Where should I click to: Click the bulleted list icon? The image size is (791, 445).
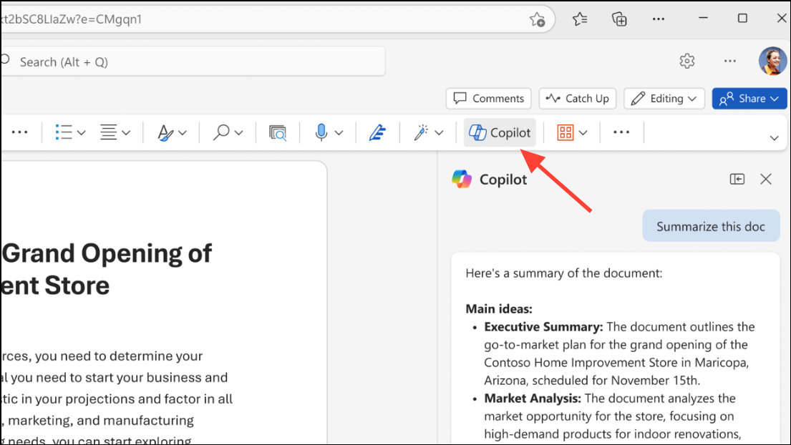(64, 132)
